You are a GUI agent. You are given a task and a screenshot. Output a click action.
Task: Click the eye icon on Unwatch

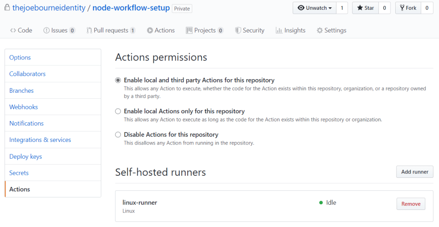tap(301, 8)
